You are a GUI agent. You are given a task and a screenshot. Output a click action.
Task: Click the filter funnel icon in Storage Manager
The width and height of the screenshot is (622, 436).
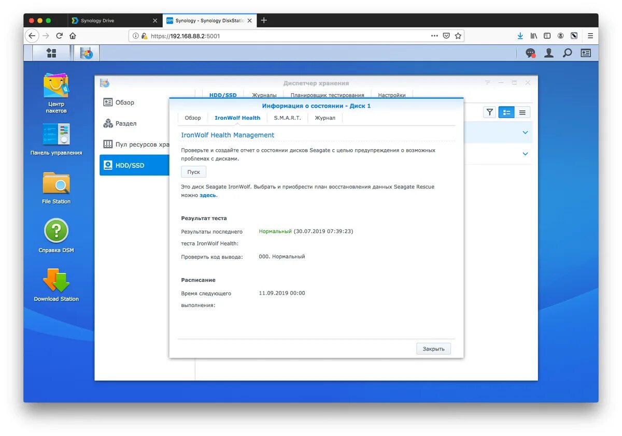click(490, 112)
